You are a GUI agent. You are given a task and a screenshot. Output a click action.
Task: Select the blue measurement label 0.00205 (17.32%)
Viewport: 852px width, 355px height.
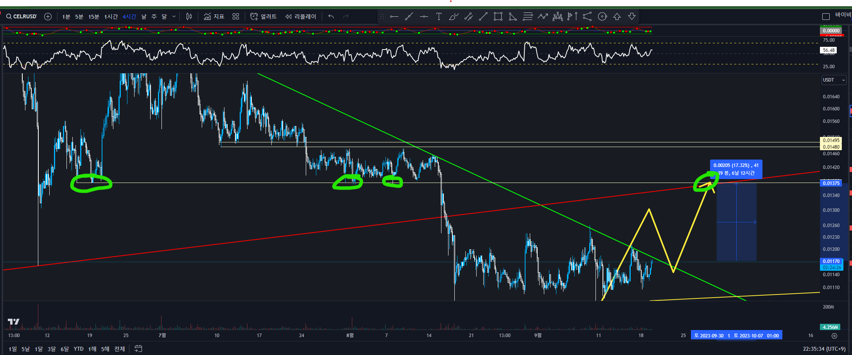coord(736,169)
